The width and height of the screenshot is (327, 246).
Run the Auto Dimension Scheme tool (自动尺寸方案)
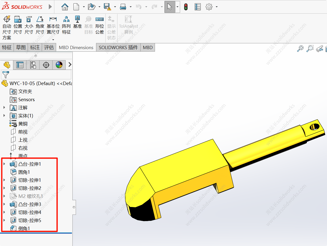tap(7, 28)
